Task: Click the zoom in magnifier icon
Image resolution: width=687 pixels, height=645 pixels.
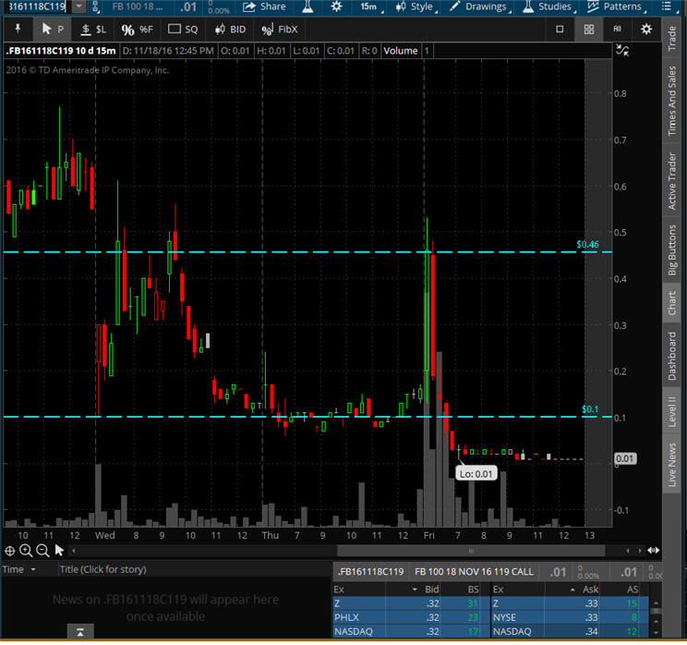Action: tap(26, 551)
